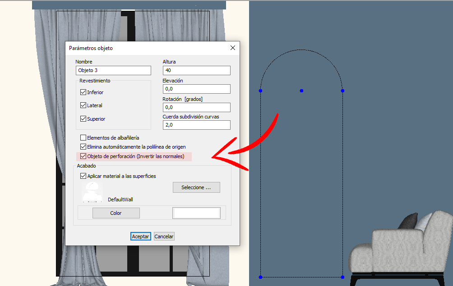Click the Elevación input field
The height and width of the screenshot is (286, 453).
point(196,89)
